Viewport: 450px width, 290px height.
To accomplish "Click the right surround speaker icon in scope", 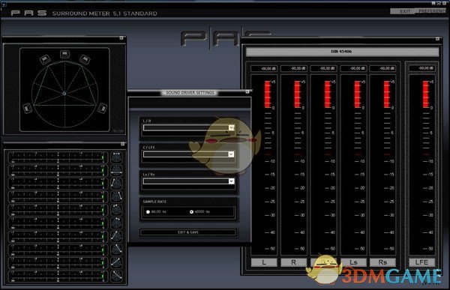I will 102,108.
